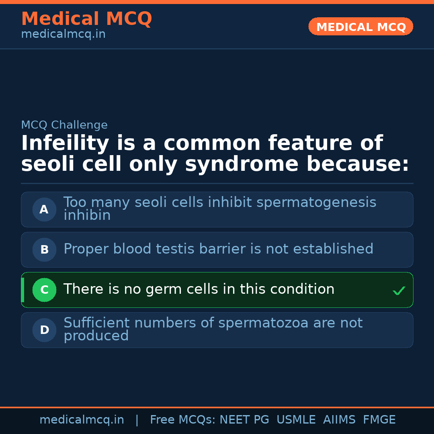Pick 'There is no germ cells in this condition'
This screenshot has width=434, height=434.
coord(199,289)
